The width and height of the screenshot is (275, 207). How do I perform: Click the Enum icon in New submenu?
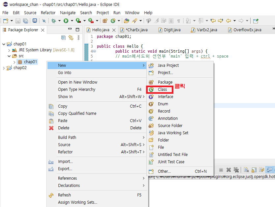click(x=151, y=104)
